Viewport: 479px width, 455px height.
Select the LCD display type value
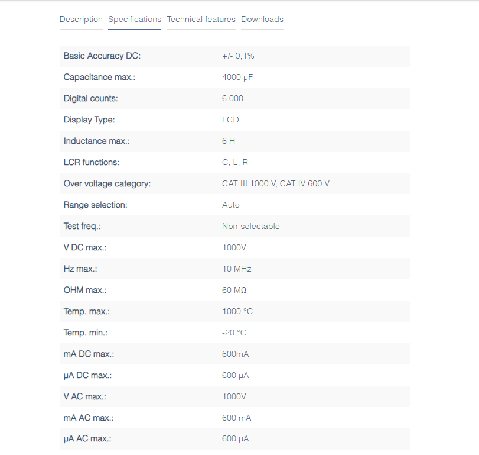tap(230, 120)
